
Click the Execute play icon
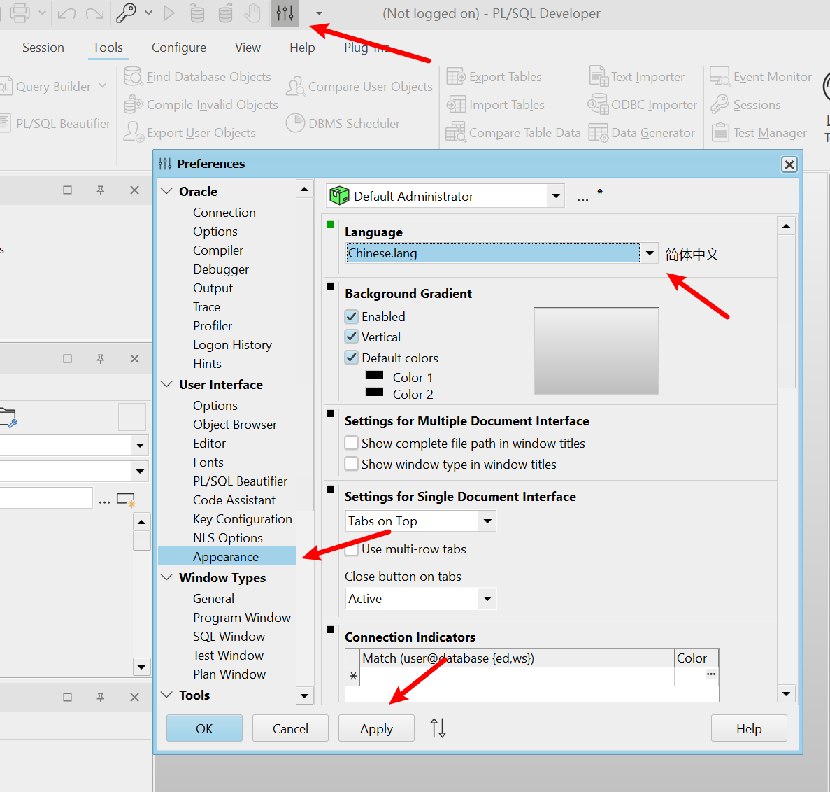(169, 13)
